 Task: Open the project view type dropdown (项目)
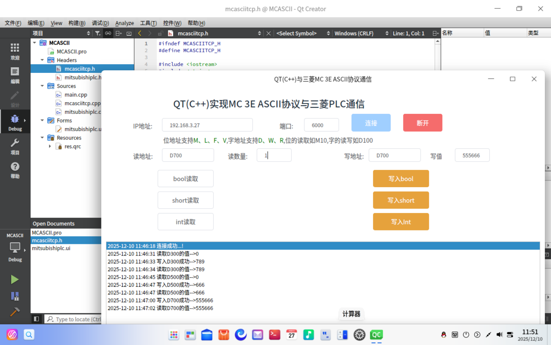62,33
